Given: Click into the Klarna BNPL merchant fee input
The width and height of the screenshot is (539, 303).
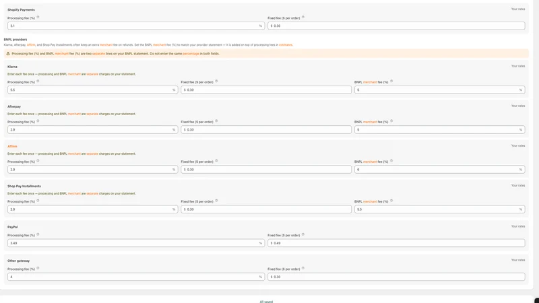Looking at the screenshot, I should coord(440,90).
